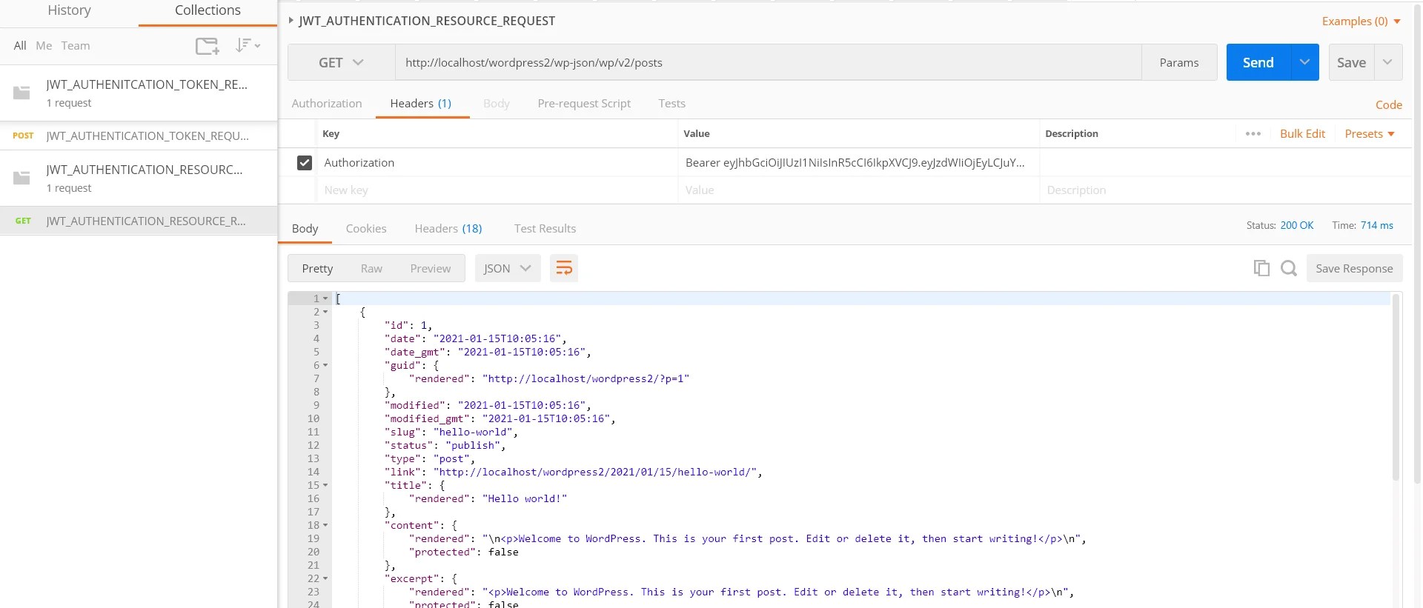Switch to the History tab
The width and height of the screenshot is (1423, 608).
click(69, 10)
